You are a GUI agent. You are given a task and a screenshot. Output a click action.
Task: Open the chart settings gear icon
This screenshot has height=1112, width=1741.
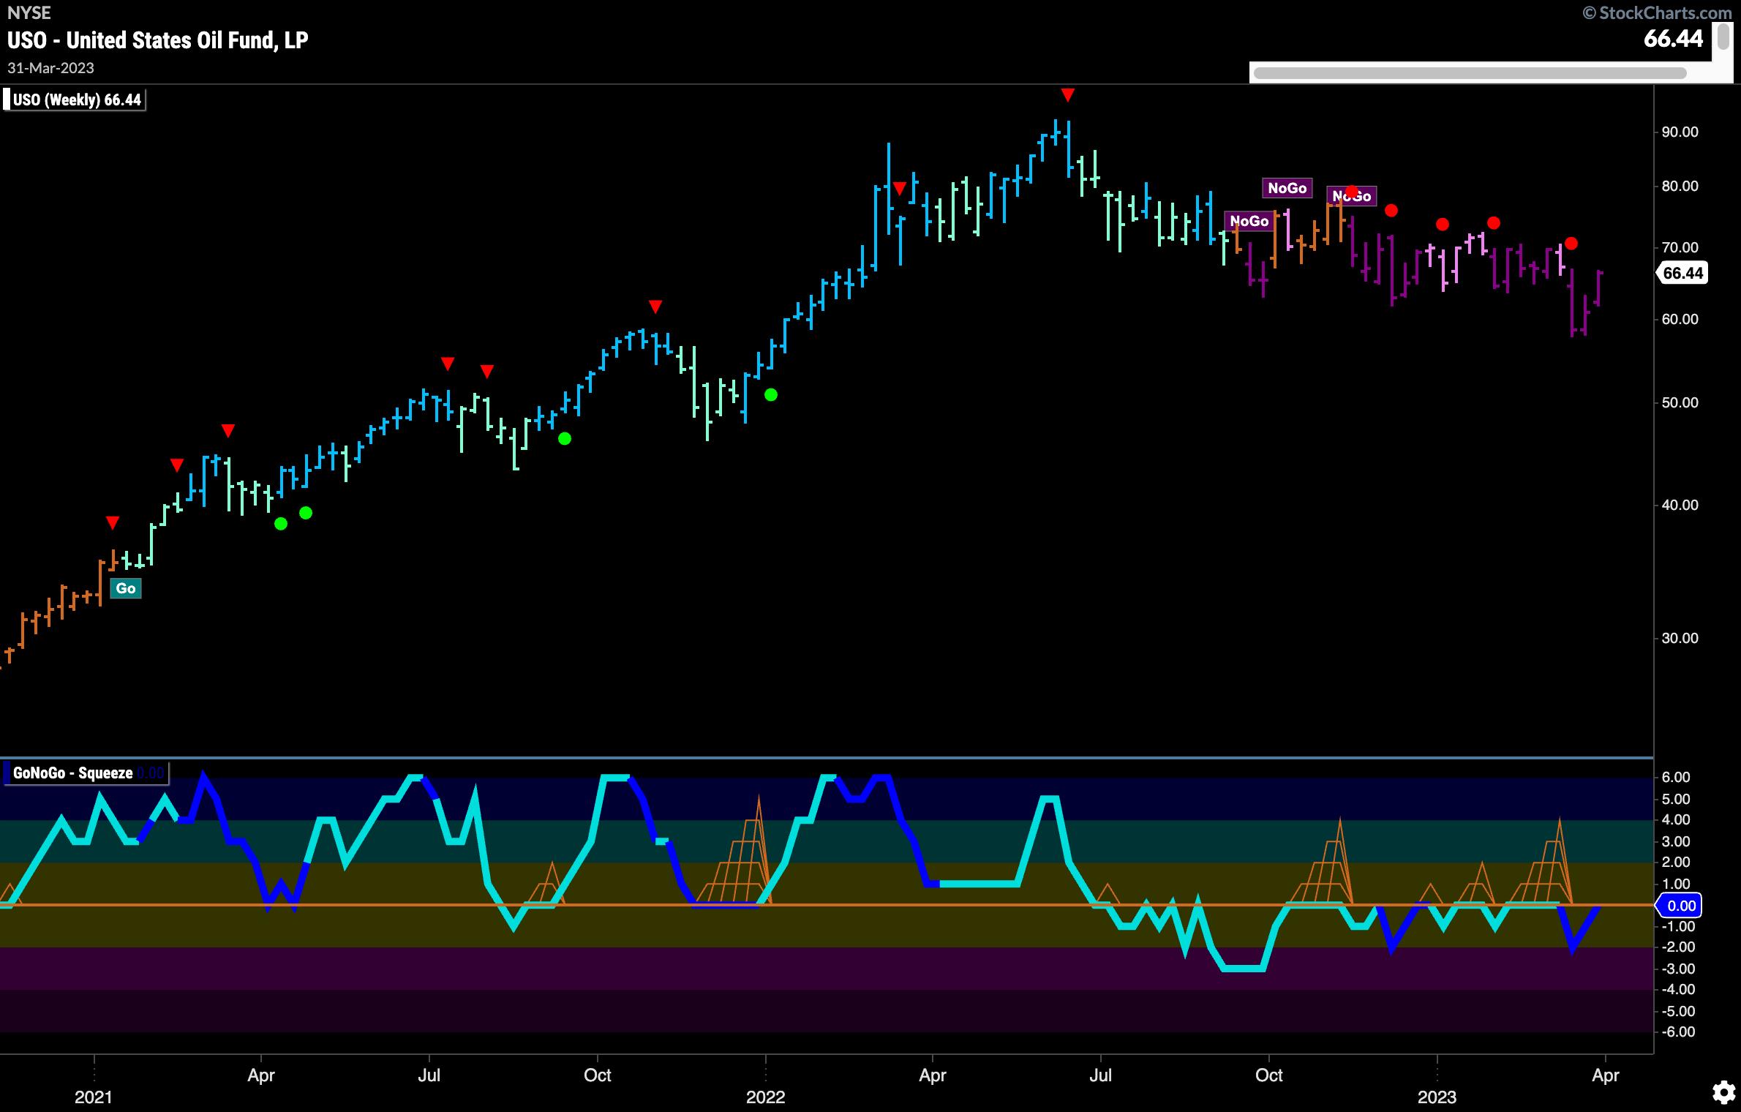click(1724, 1092)
